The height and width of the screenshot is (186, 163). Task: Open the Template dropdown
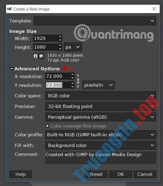[x=95, y=21]
